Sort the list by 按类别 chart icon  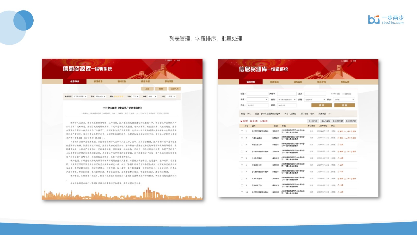click(x=261, y=121)
